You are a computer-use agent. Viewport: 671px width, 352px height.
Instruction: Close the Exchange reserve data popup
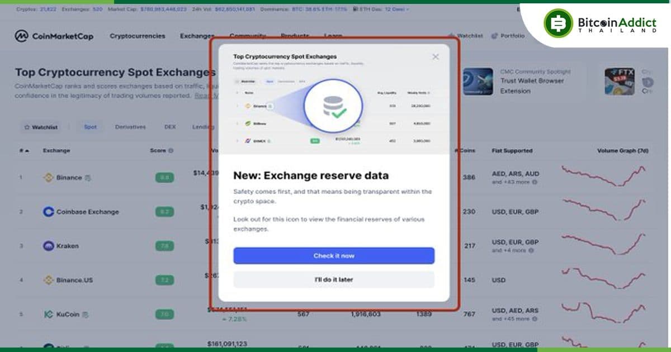[436, 56]
